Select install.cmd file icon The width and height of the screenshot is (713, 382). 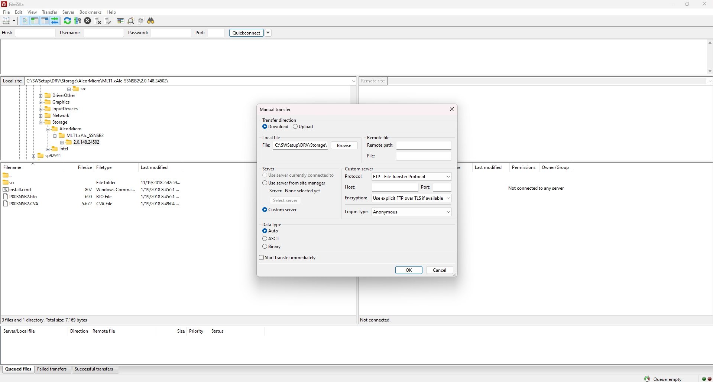(x=6, y=190)
